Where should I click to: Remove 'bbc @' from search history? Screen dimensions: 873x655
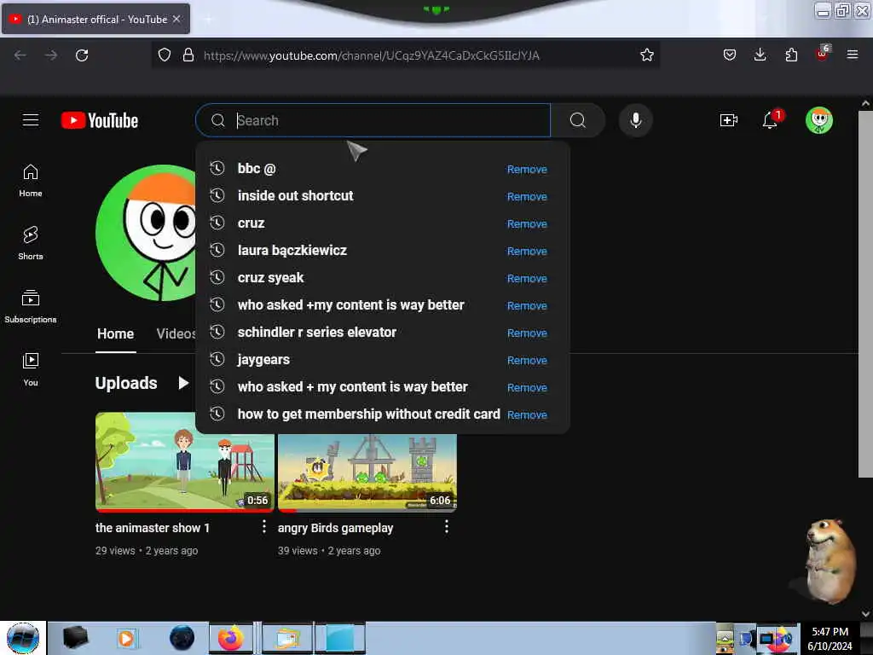[527, 170]
